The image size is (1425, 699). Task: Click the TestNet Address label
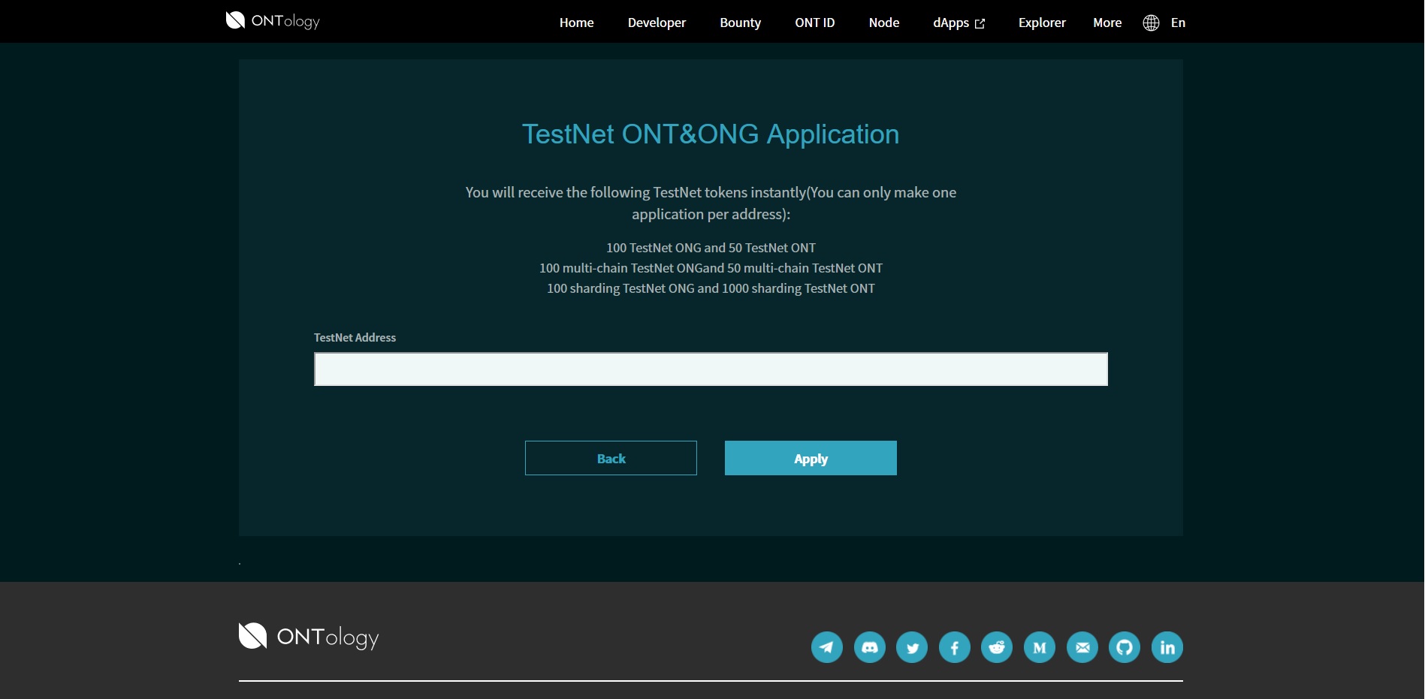355,338
